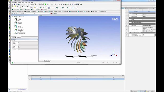Open the Create menu
This screenshot has height=92, width=164.
click(16, 2)
